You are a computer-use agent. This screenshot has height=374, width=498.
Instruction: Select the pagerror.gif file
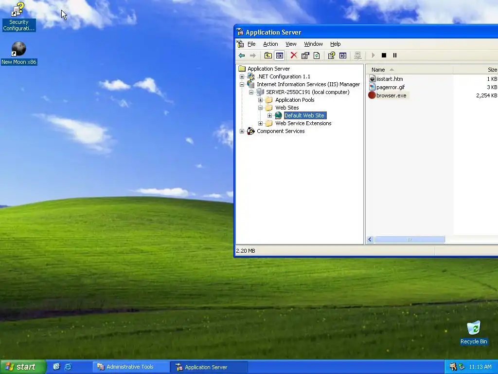391,87
